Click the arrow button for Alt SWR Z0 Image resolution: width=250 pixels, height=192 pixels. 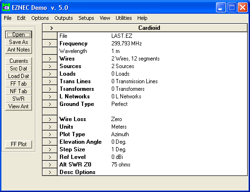[x=50, y=165]
